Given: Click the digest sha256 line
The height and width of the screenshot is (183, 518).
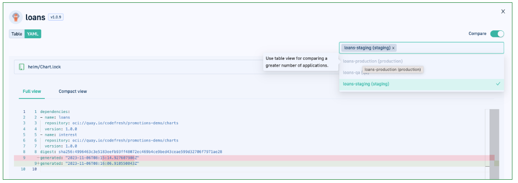Looking at the screenshot, I should [131, 152].
